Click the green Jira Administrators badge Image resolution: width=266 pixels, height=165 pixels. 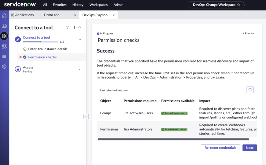[x=174, y=129]
